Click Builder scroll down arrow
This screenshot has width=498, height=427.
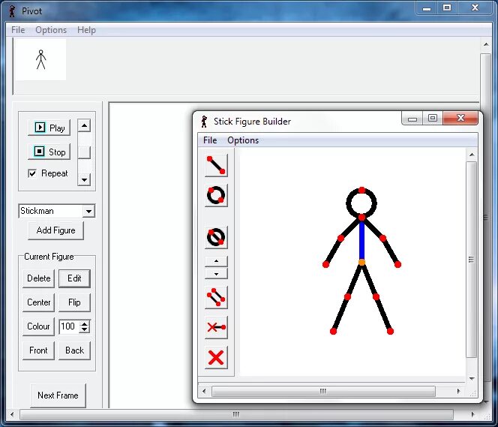click(x=472, y=378)
